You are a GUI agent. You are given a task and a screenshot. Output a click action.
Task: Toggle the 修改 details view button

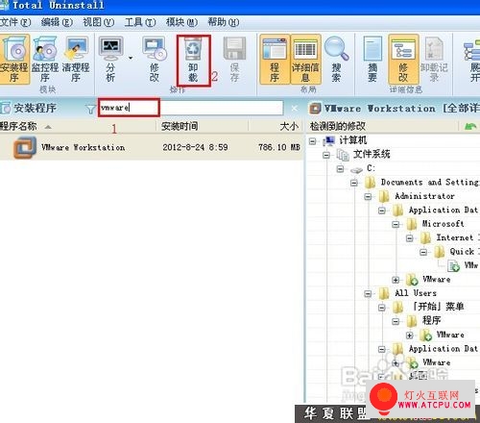(x=403, y=60)
